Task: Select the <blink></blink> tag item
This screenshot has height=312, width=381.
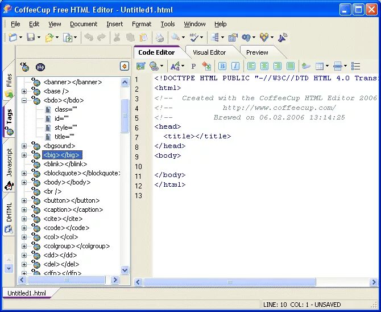Action: pyautogui.click(x=65, y=164)
